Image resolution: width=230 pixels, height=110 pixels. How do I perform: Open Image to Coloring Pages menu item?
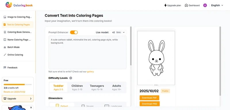click(18, 17)
